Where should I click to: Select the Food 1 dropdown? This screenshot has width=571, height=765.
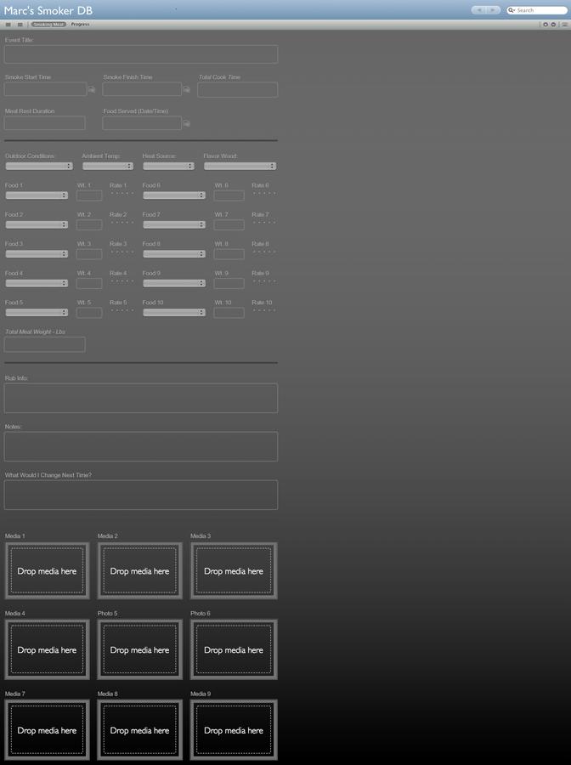(37, 195)
